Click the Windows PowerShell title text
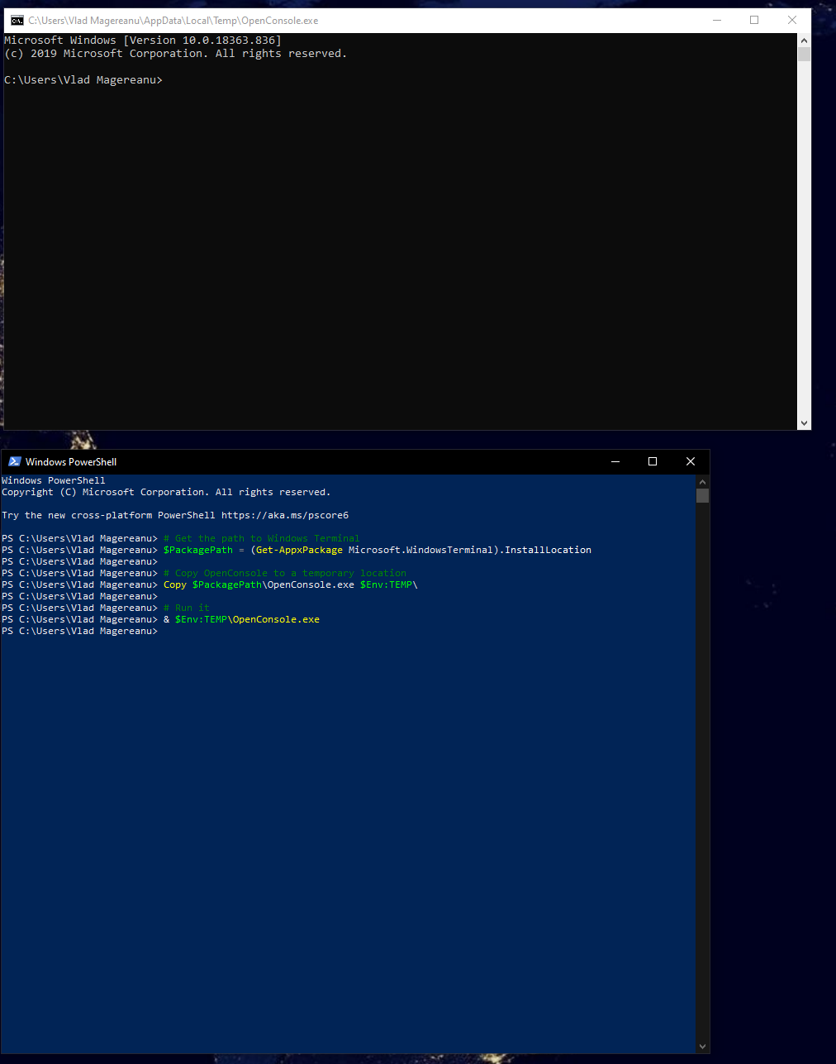 click(71, 461)
